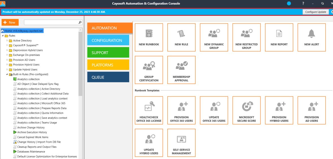Viewport: 333px width, 159px height.
Task: Collapse the Built-in Rules (Pre-configured) node
Action: point(7,74)
